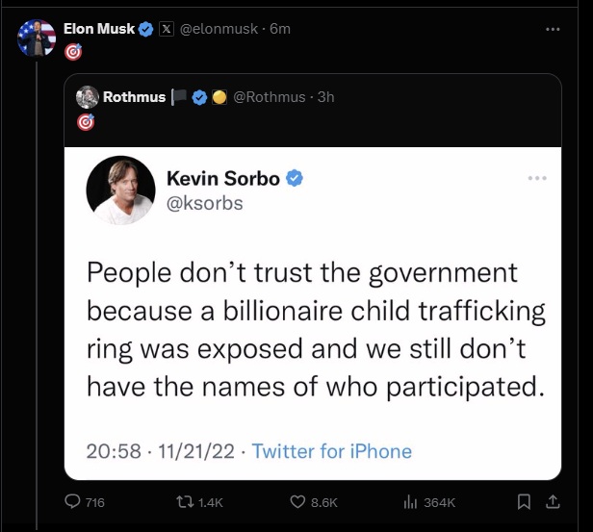This screenshot has width=593, height=532.
Task: Click the X affiliation badge
Action: pos(166,29)
